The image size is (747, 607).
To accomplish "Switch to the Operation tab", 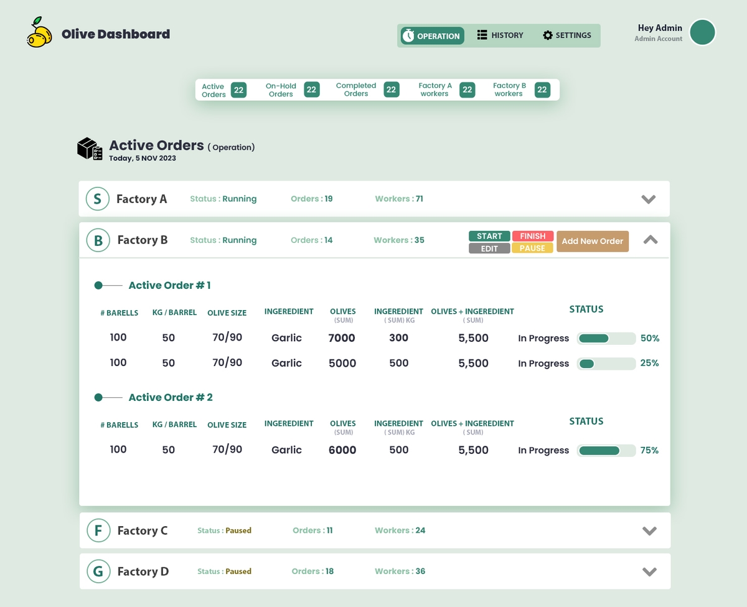I will click(x=431, y=36).
